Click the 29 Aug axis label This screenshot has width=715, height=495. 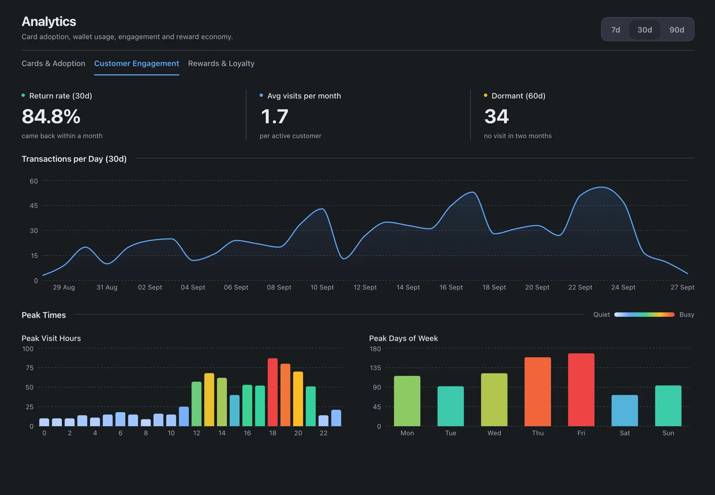point(64,287)
